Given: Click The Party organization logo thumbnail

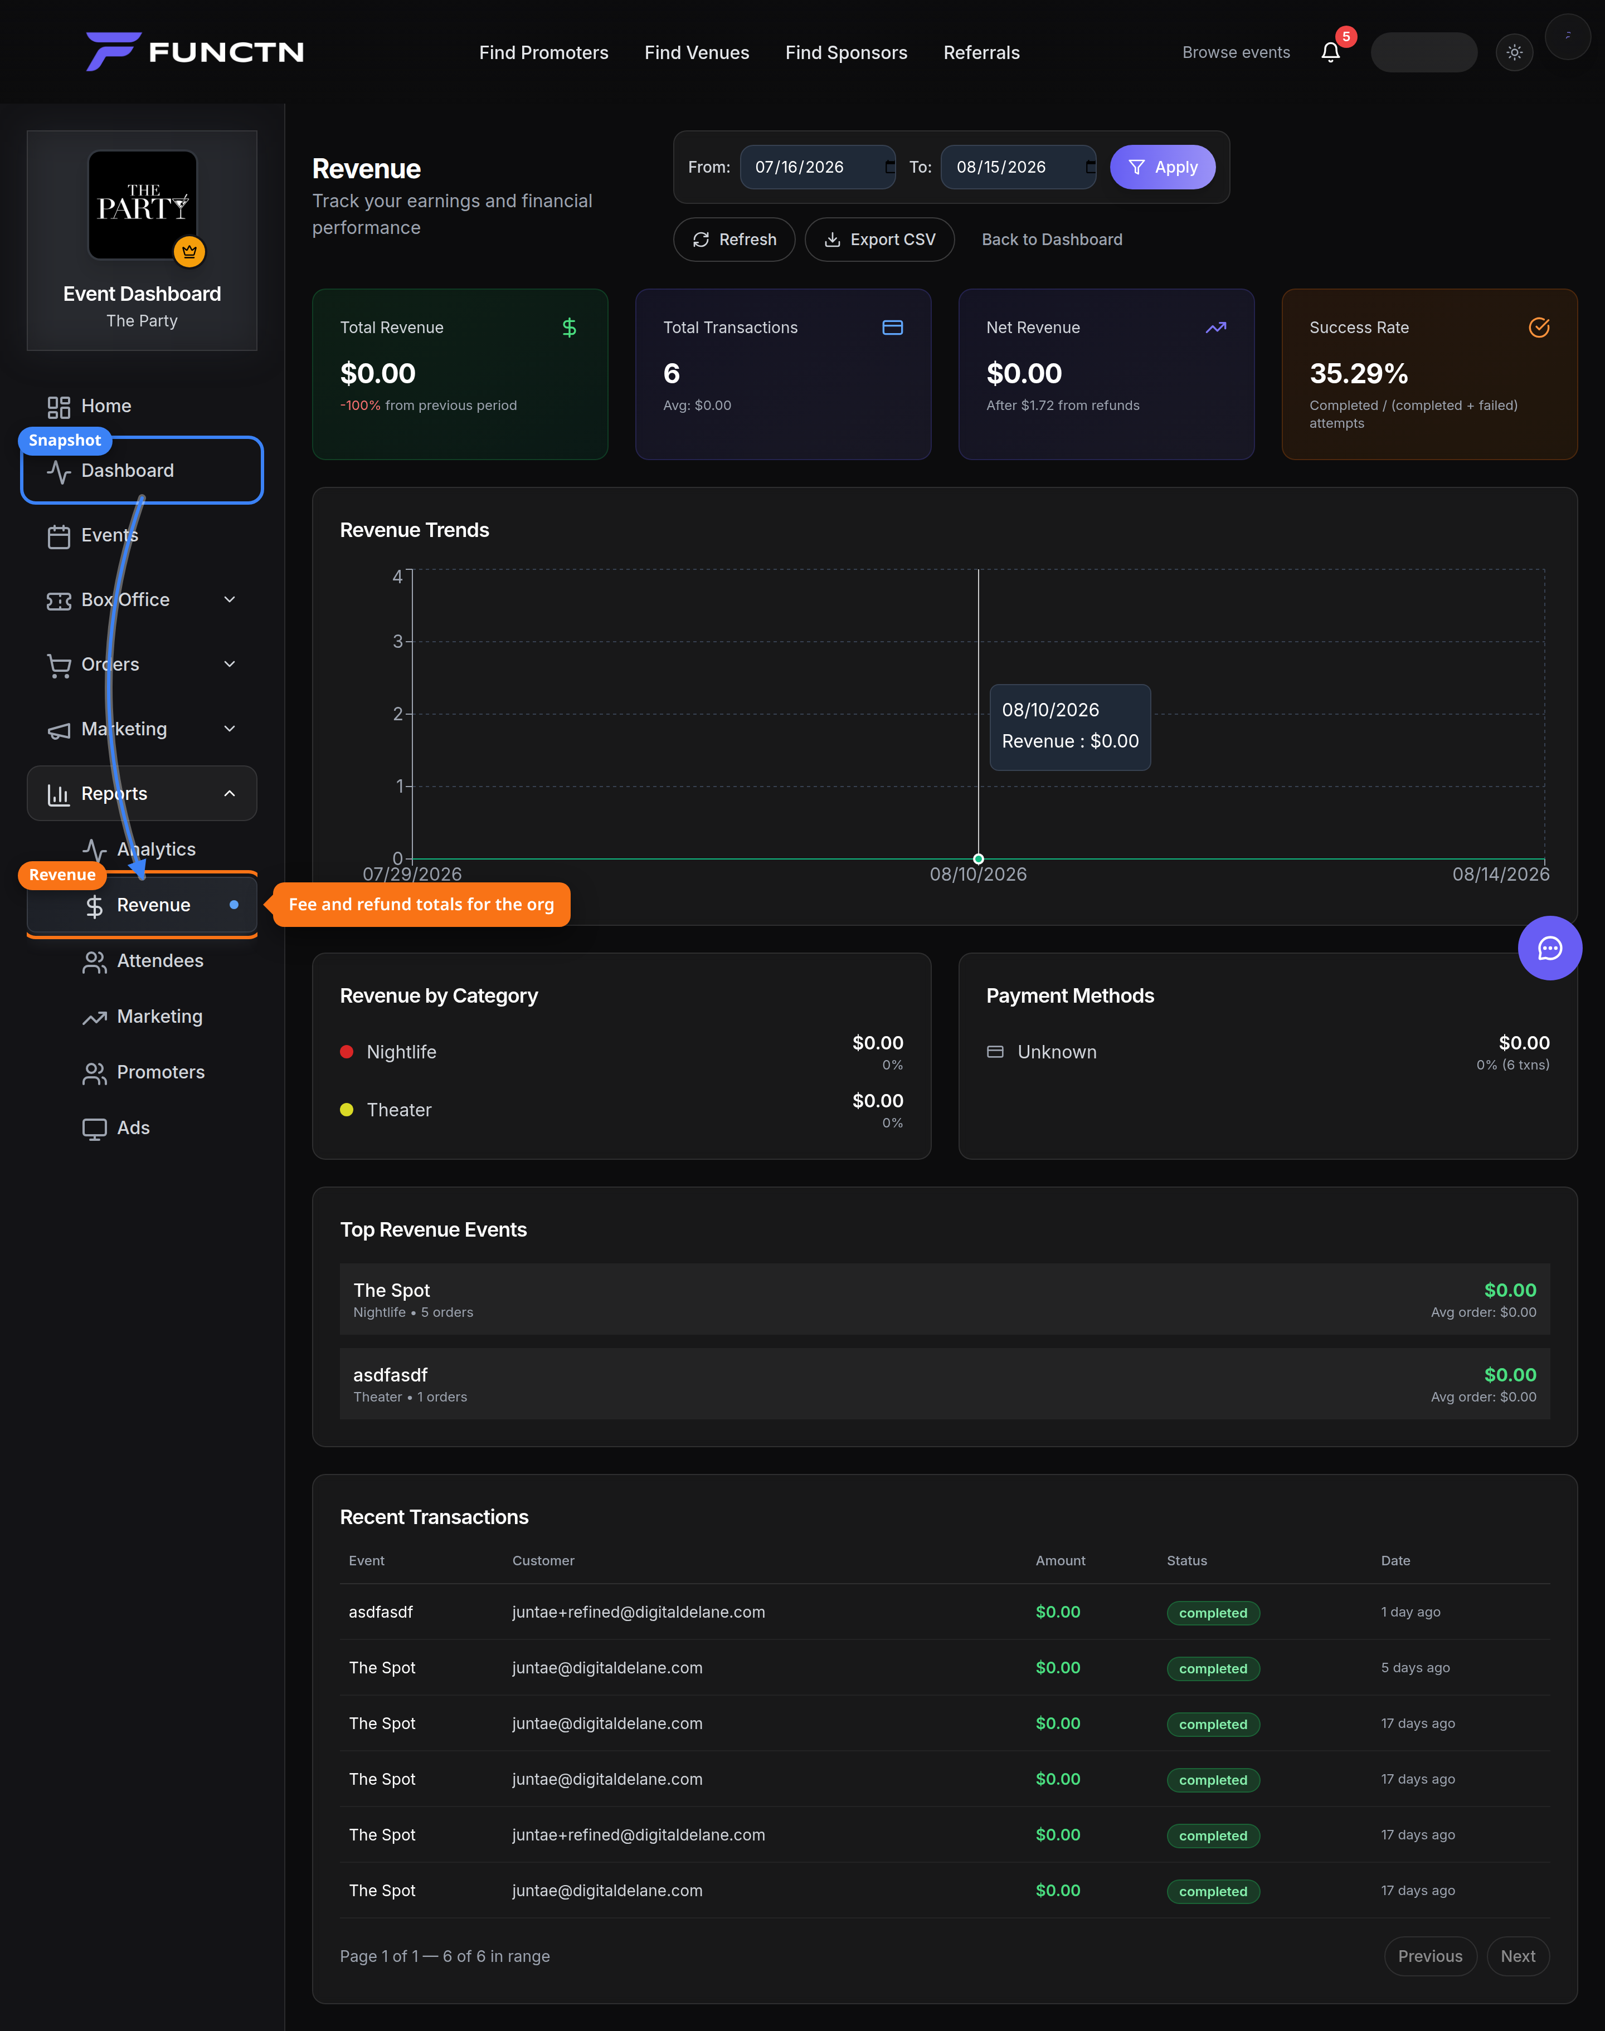Looking at the screenshot, I should [143, 205].
